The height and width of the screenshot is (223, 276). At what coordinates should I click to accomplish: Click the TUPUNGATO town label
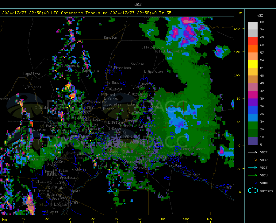pos(55,175)
